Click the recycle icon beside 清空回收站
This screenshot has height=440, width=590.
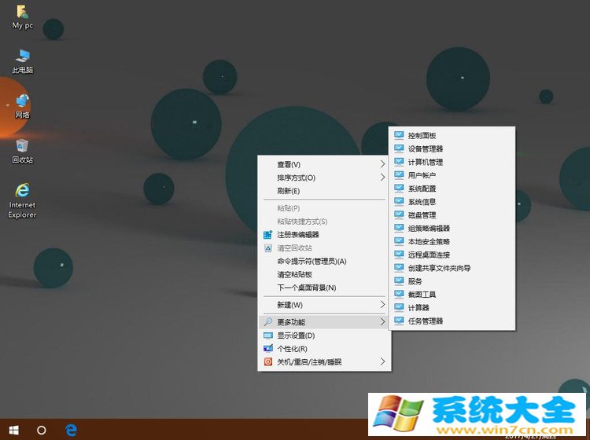[x=267, y=248]
